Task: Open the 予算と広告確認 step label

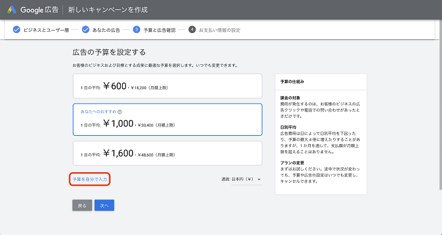Action: 159,30
